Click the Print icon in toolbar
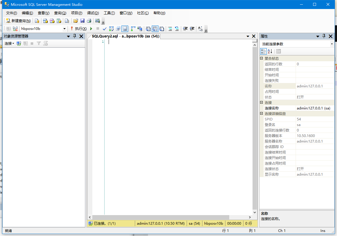Viewport: 337px width, 236px height. click(89, 21)
